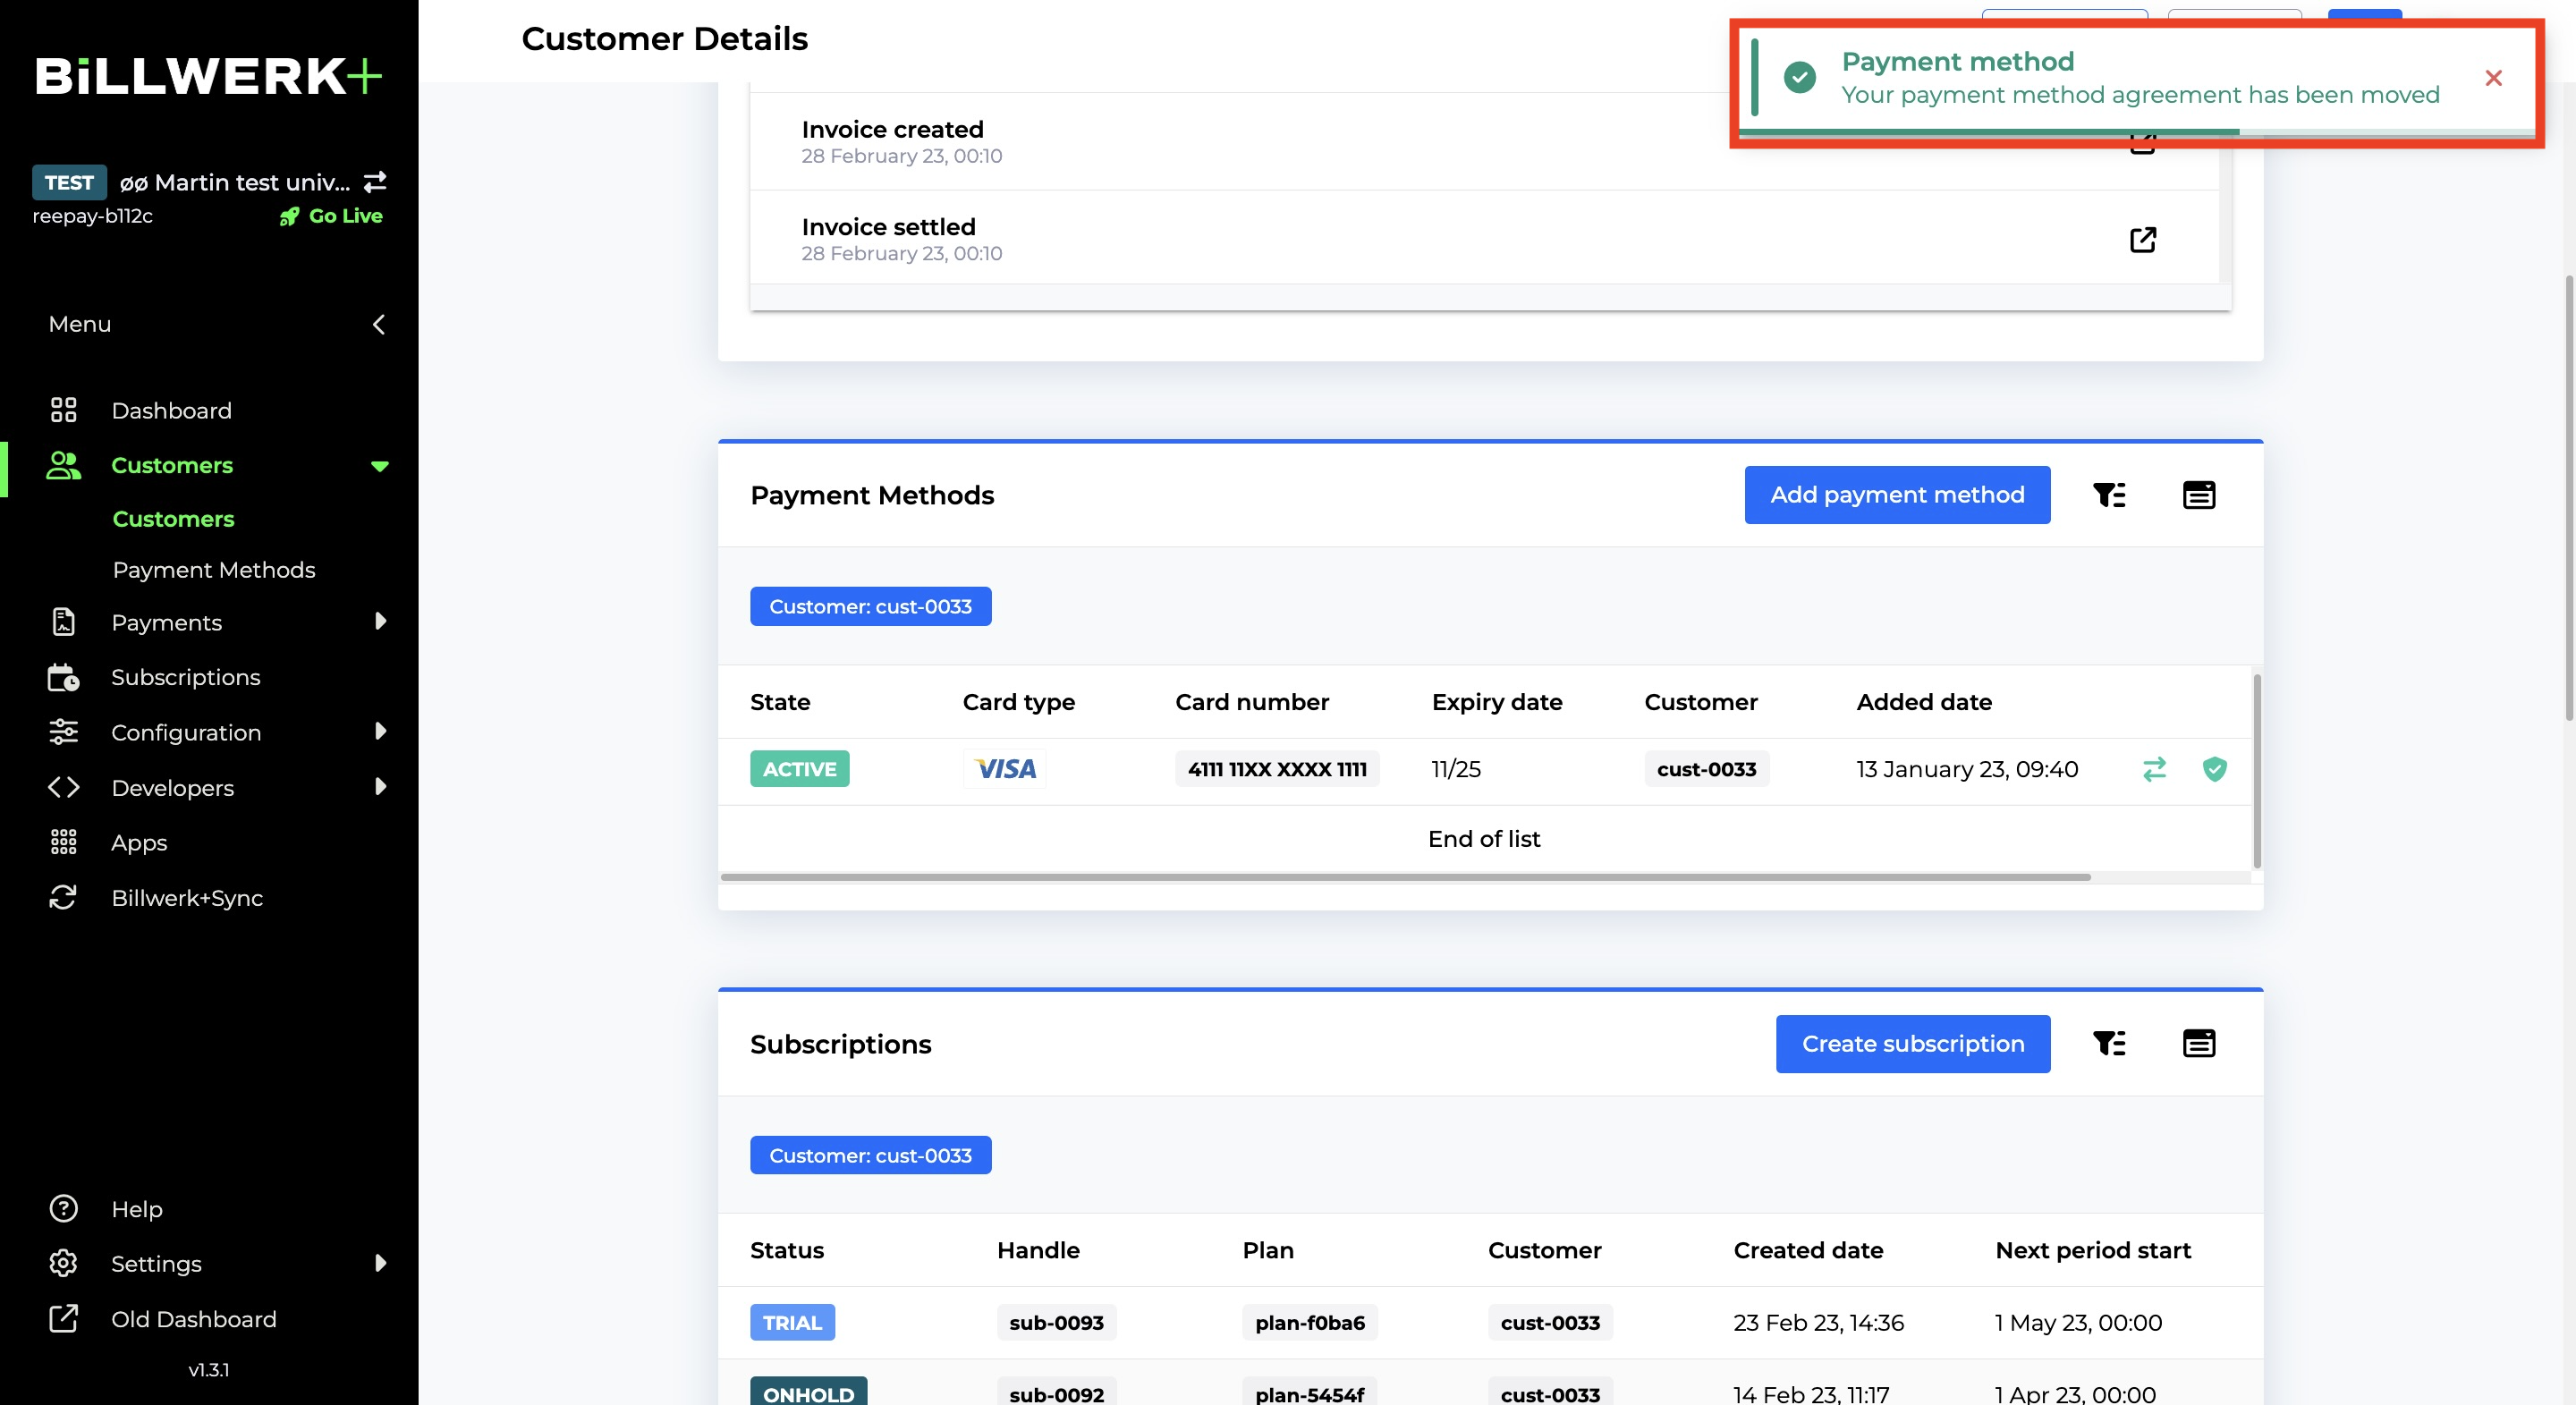Open the Subscriptions menu item
2576x1405 pixels.
point(185,677)
